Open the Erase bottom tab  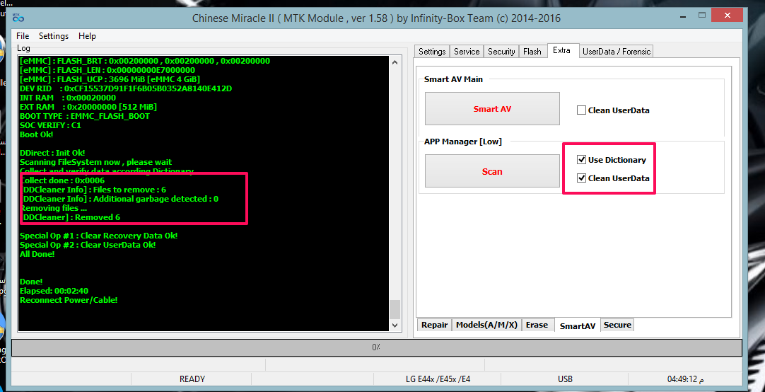pos(537,325)
